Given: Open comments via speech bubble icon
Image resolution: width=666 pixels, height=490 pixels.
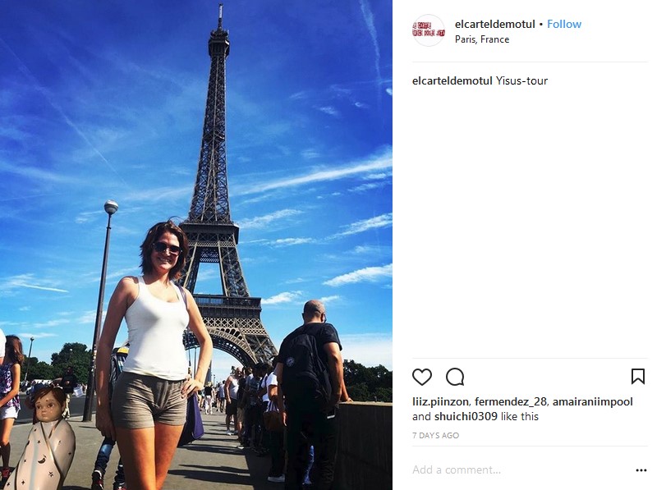Looking at the screenshot, I should point(455,377).
